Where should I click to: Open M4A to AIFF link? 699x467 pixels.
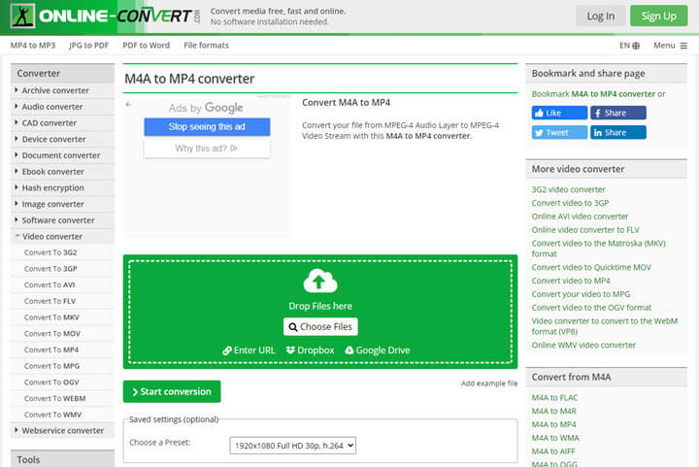coord(553,451)
